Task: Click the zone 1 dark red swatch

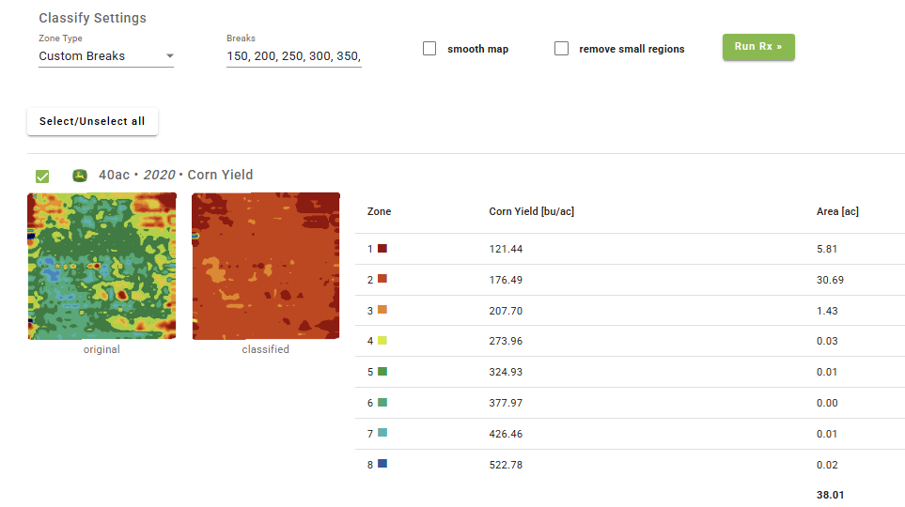Action: (382, 248)
